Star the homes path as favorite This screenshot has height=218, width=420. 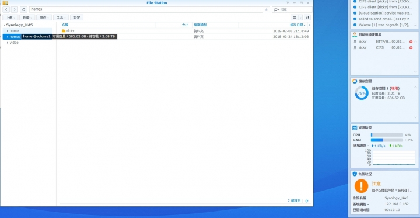266,9
